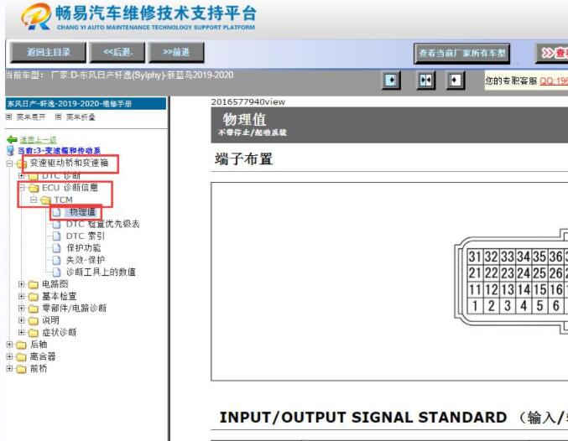Viewport: 568px width, 441px height.
Task: Click the 失效-保护 document icon
Action: (56, 261)
